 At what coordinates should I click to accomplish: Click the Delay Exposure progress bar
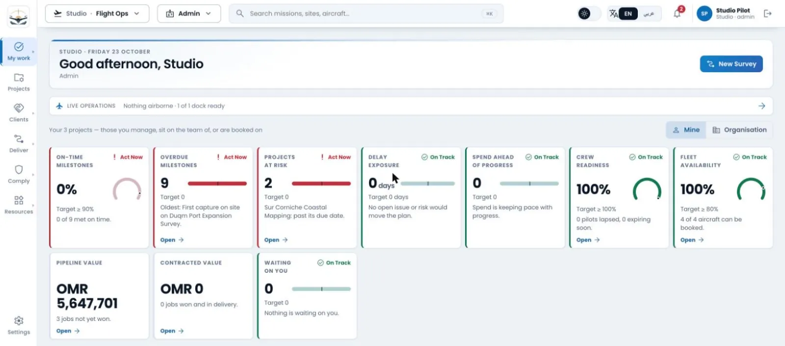coord(428,184)
